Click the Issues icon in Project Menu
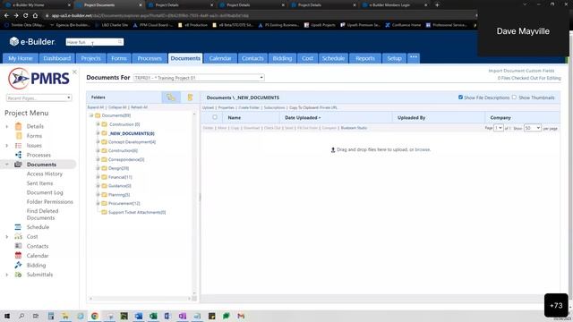The image size is (573, 322). pyautogui.click(x=18, y=145)
